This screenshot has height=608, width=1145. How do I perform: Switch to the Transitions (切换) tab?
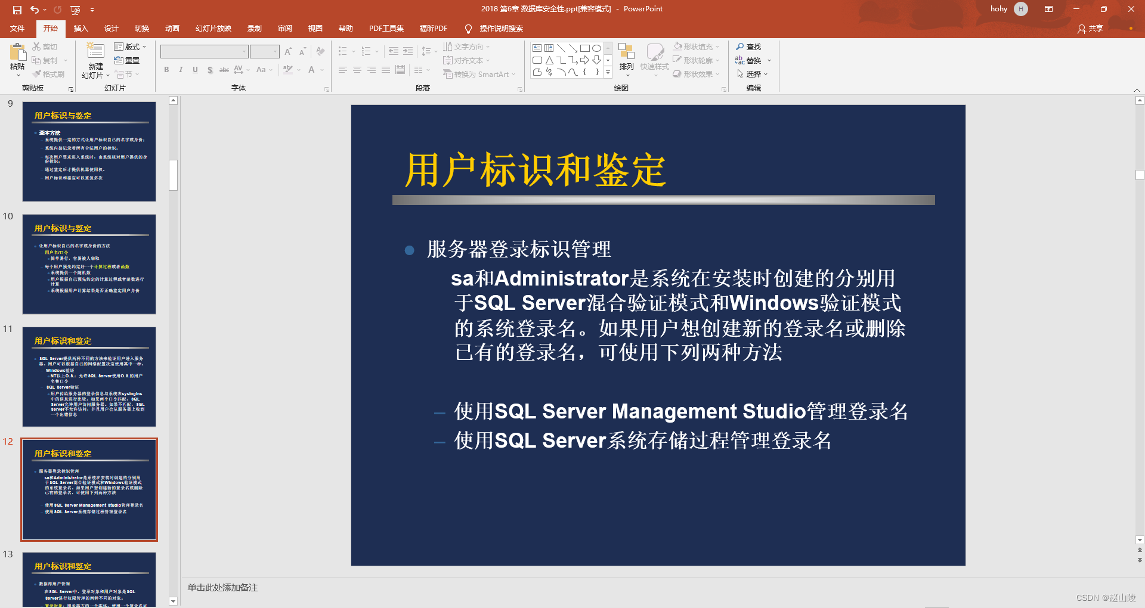142,28
